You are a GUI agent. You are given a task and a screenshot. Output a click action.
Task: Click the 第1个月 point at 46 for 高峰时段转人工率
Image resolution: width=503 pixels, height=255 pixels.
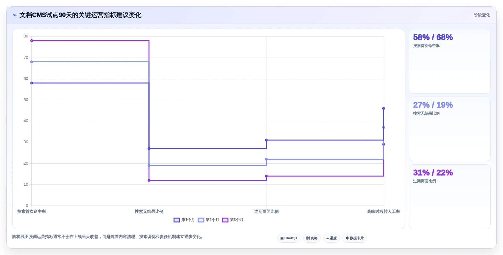(x=384, y=108)
